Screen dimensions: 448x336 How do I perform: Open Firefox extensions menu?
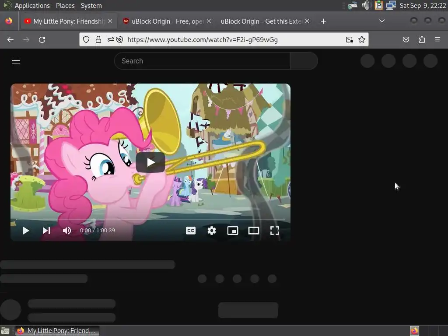click(x=422, y=39)
